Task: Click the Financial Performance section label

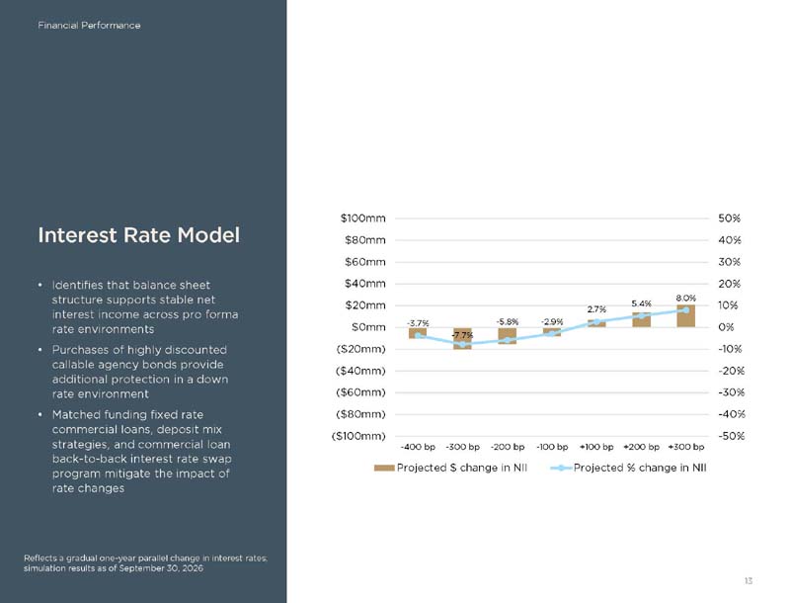Action: pyautogui.click(x=89, y=26)
